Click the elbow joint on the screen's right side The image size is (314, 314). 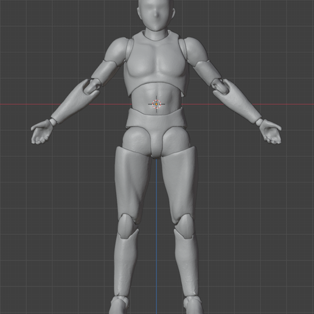[221, 87]
